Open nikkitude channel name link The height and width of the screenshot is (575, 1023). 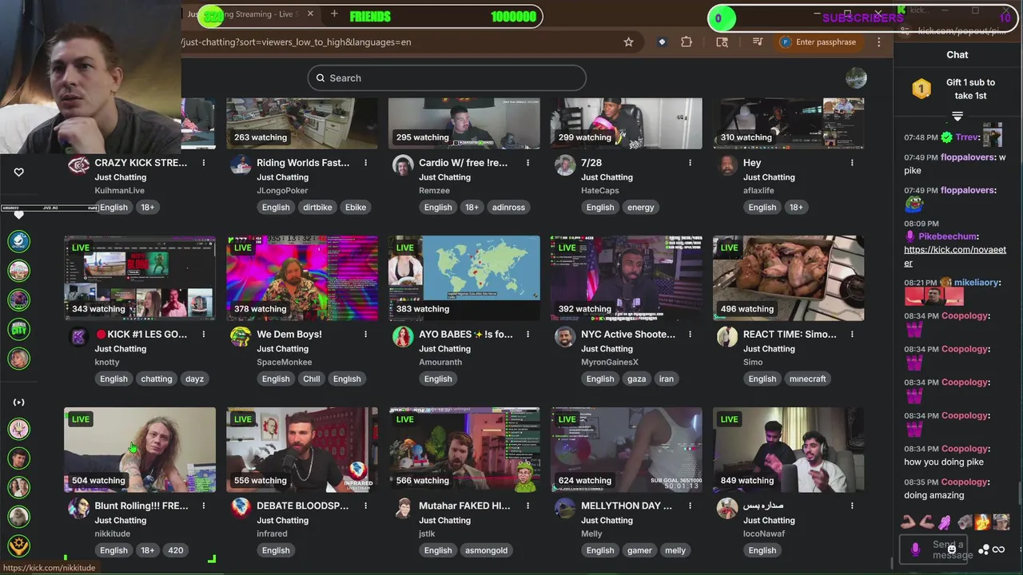(x=112, y=533)
